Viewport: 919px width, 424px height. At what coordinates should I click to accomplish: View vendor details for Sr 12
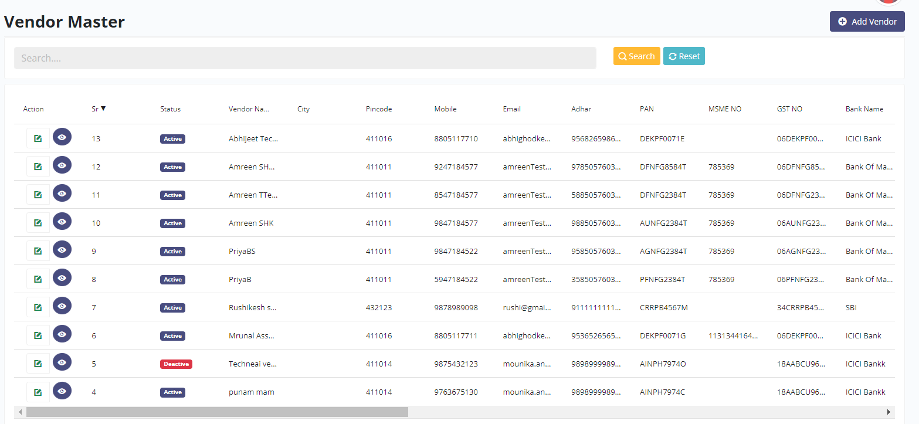point(62,165)
